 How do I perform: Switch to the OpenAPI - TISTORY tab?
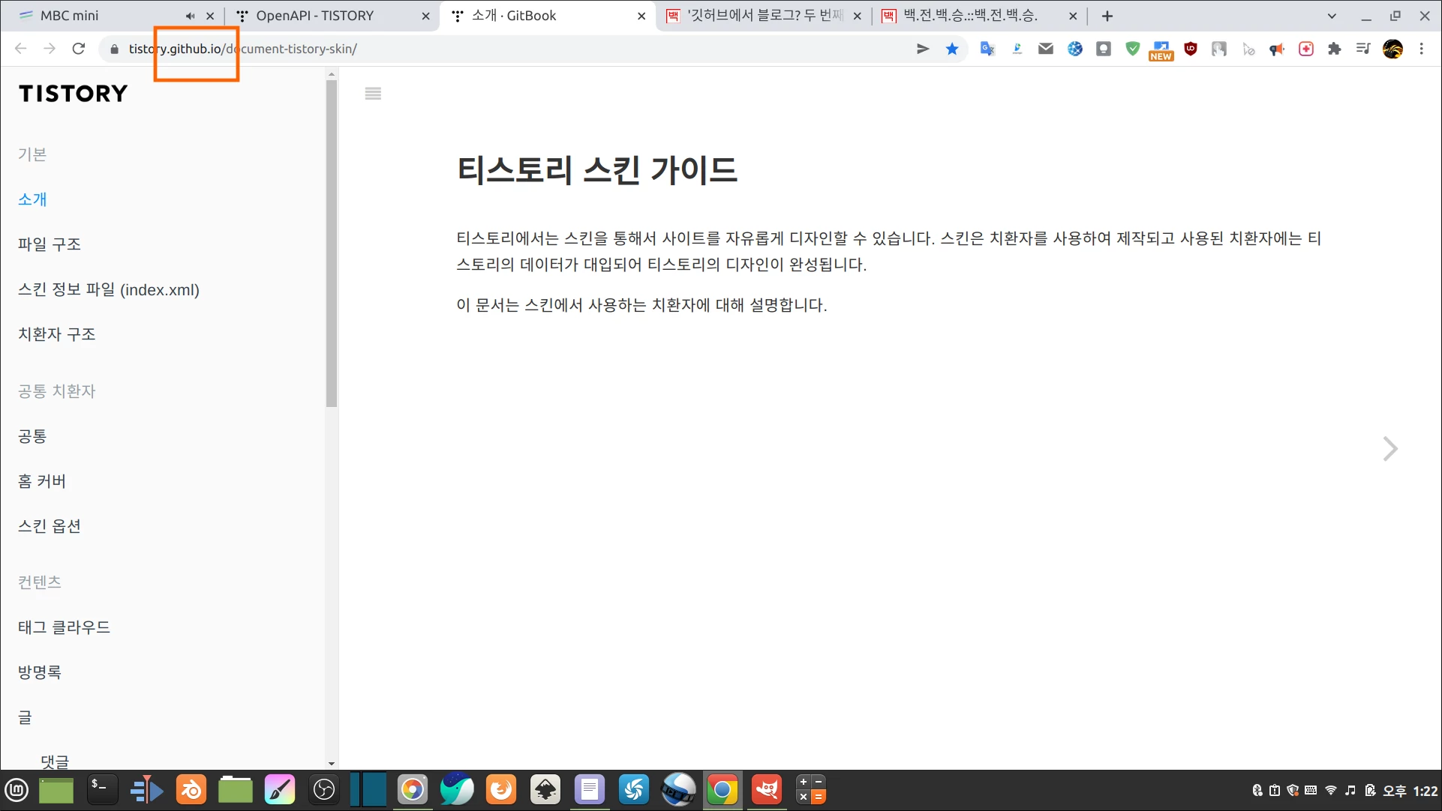(x=315, y=15)
